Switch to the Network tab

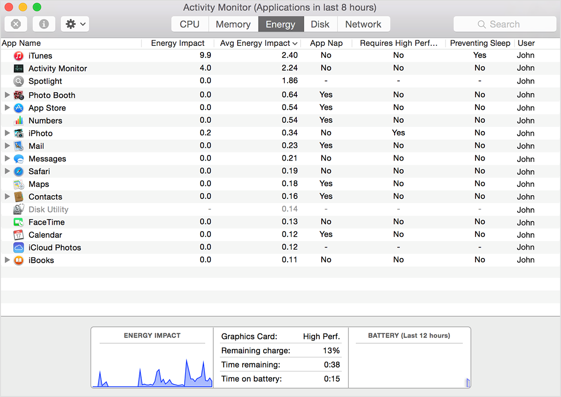click(x=363, y=24)
